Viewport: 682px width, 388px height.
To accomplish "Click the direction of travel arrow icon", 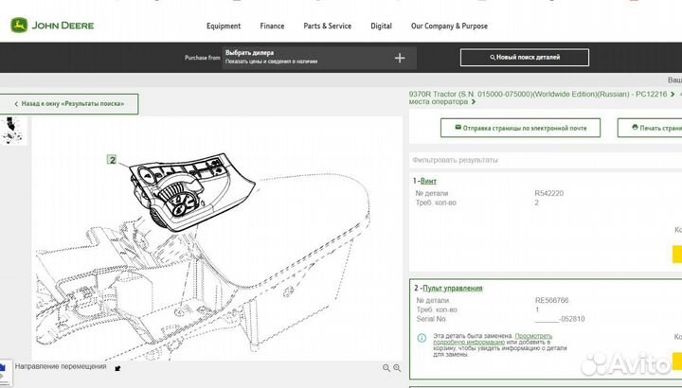I will 117,367.
